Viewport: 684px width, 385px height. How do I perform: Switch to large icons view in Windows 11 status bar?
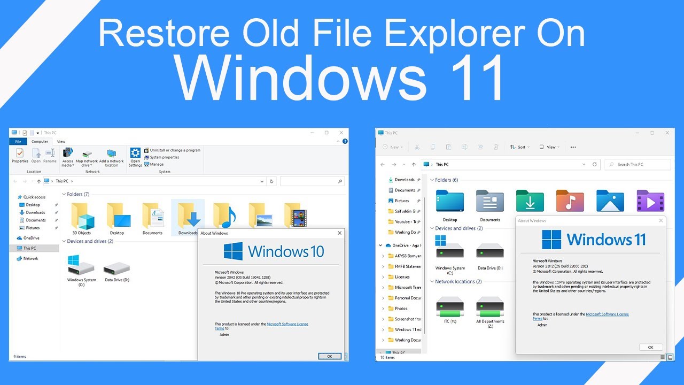(x=670, y=357)
